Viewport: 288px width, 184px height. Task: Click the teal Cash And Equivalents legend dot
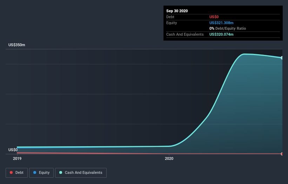point(61,172)
